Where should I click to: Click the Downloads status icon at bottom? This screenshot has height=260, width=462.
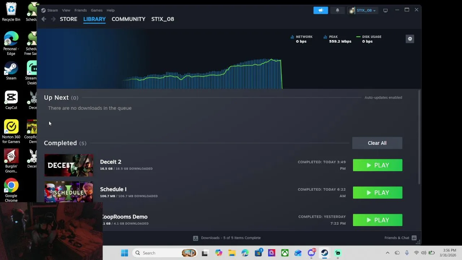(195, 238)
